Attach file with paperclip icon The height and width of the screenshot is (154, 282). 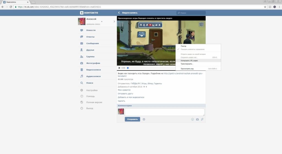202,119
